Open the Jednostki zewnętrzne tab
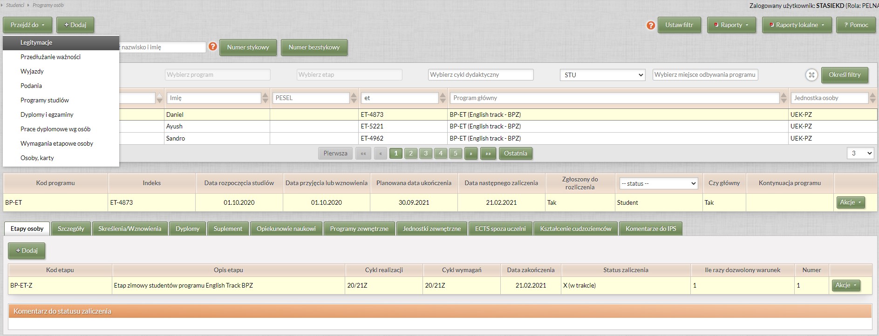 tap(432, 228)
